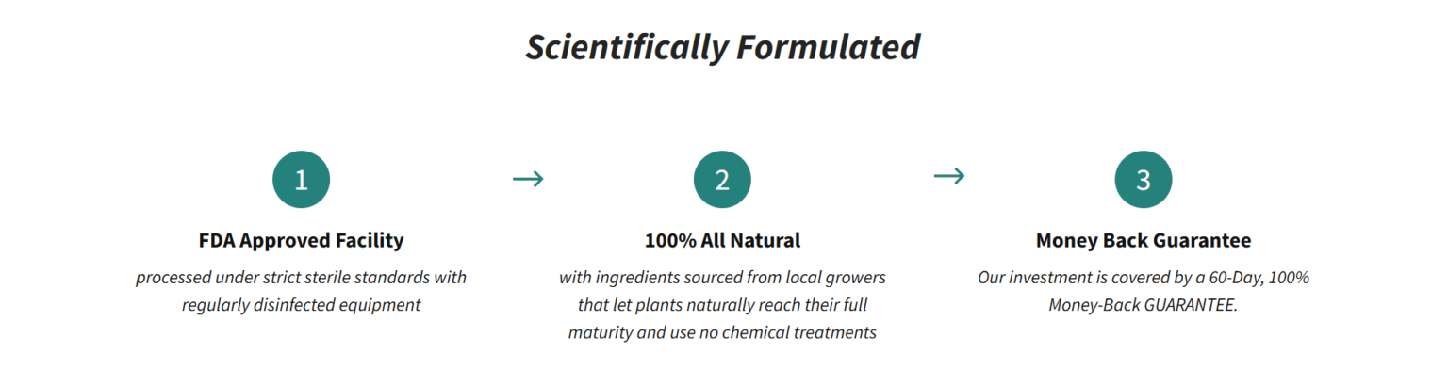Click the "FDA Approved Facility" title

pos(301,240)
